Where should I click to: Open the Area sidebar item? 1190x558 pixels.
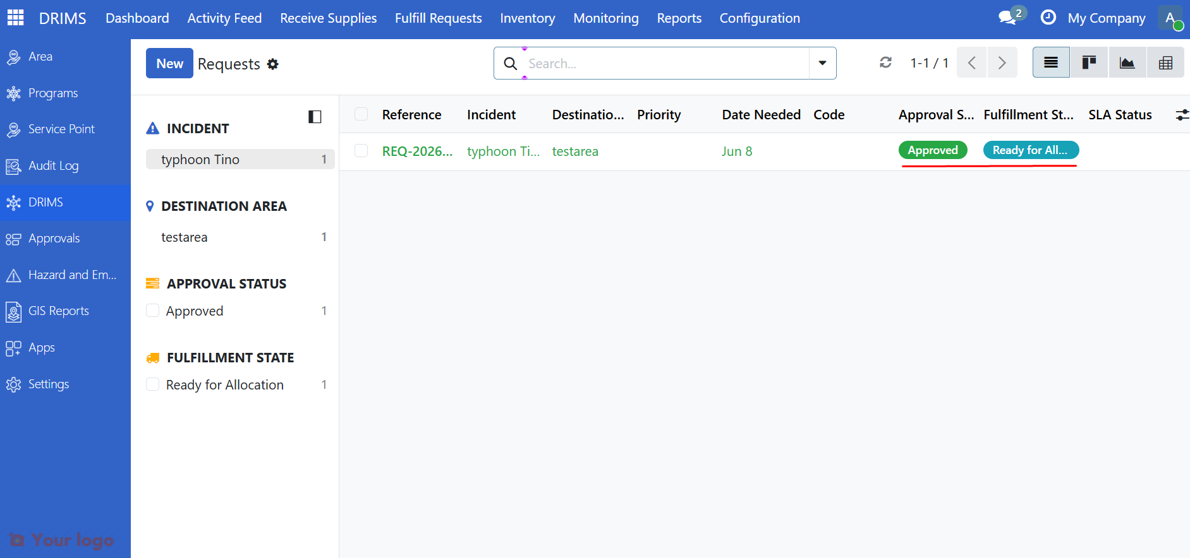click(65, 57)
